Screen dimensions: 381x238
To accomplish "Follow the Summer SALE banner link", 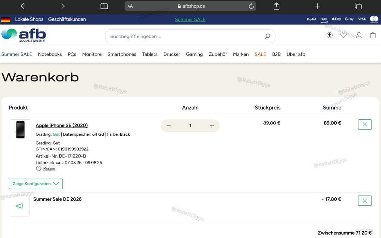I will 190,19.
